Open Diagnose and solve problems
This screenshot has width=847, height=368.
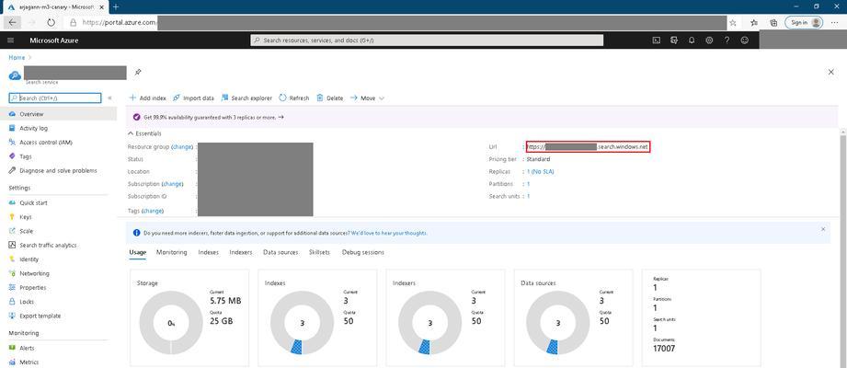click(58, 170)
